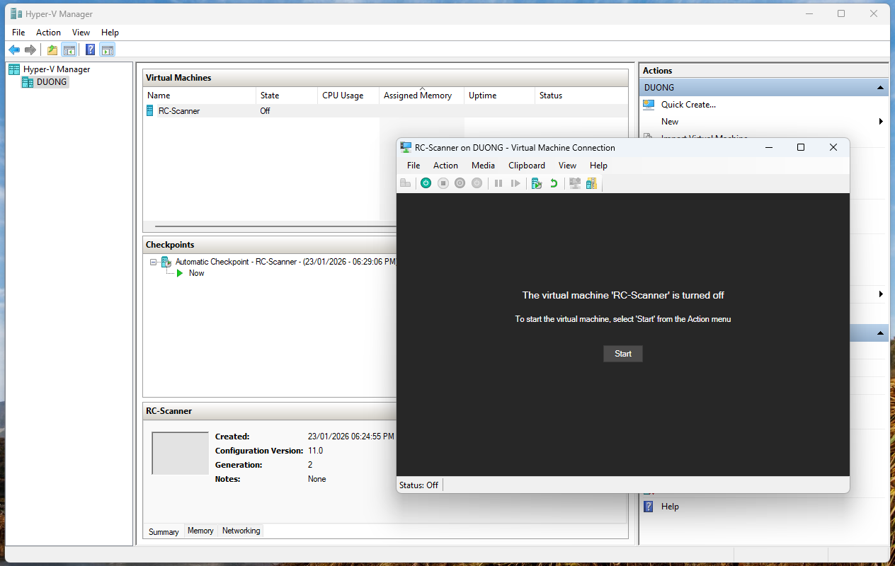Click the Start button in the VM window

click(623, 354)
